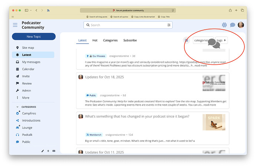Image resolution: width=256 pixels, height=167 pixels.
Task: Click the Campfires flame icon
Action: (18, 113)
